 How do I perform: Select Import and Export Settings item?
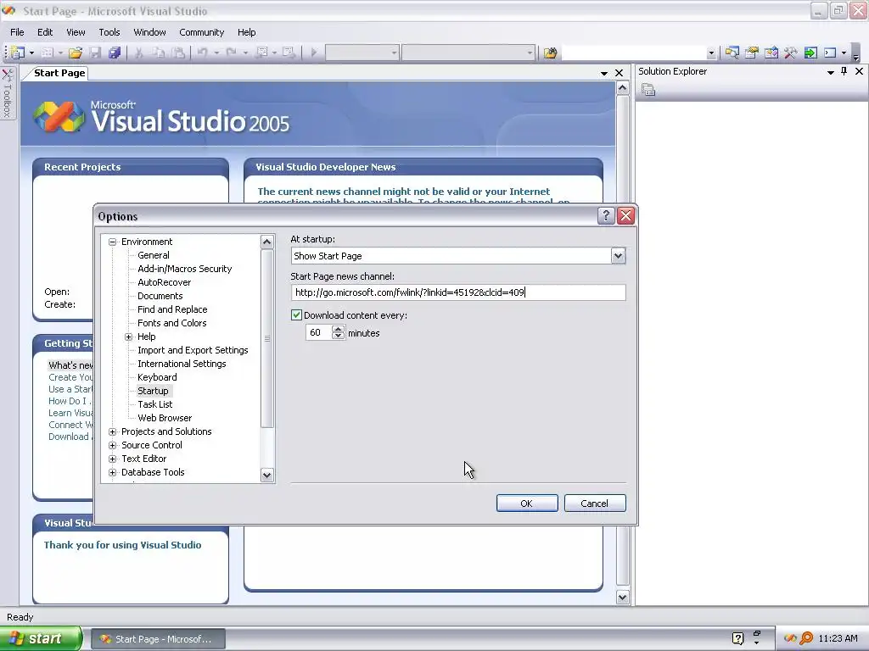coord(193,350)
